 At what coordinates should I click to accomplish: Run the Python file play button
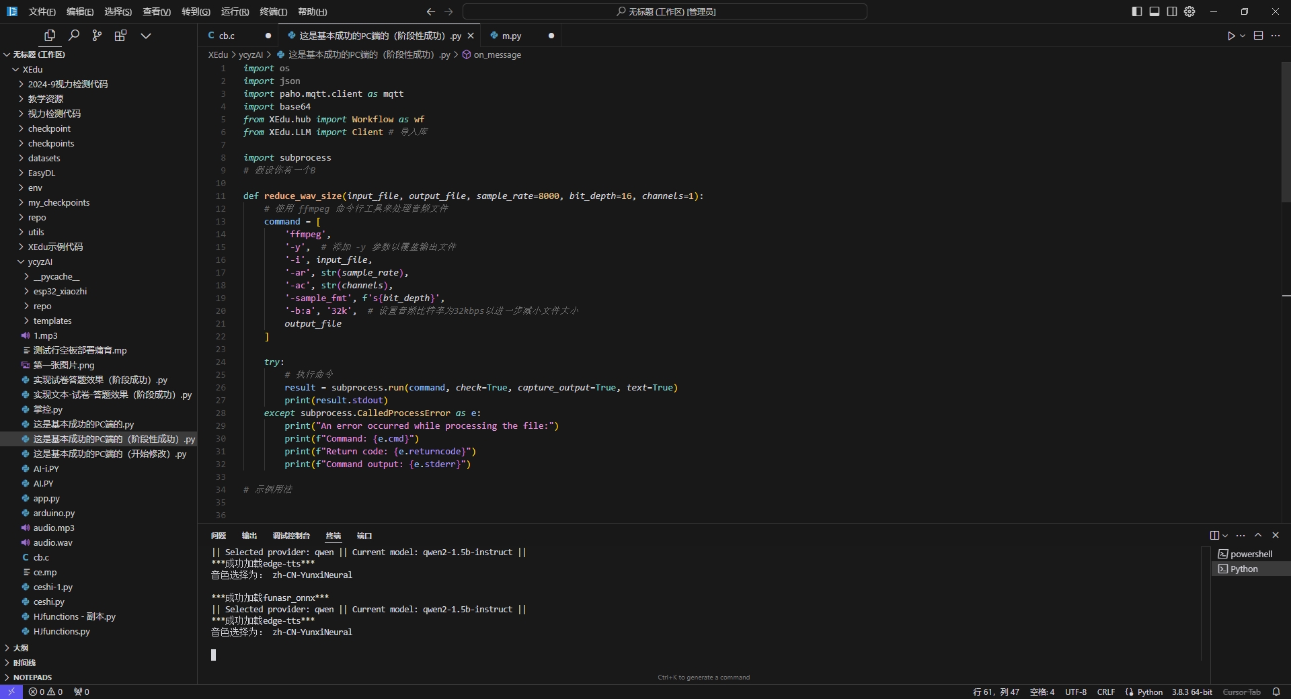(x=1231, y=36)
